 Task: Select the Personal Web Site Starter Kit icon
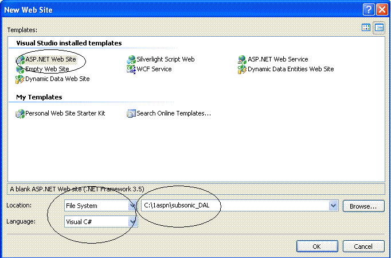pos(20,114)
